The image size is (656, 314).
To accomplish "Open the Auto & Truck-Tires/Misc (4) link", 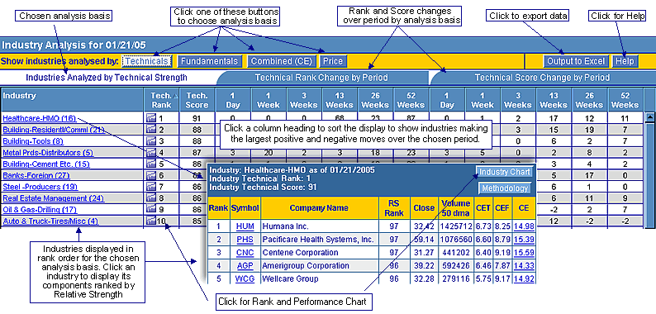I will tap(50, 221).
